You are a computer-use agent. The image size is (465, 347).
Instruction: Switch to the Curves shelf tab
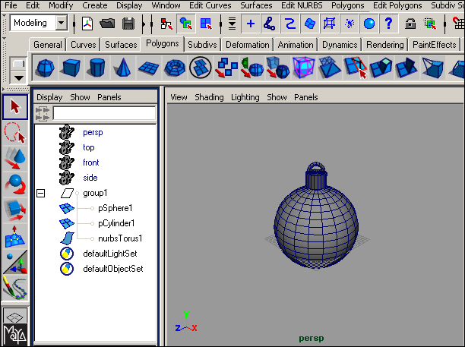click(84, 45)
